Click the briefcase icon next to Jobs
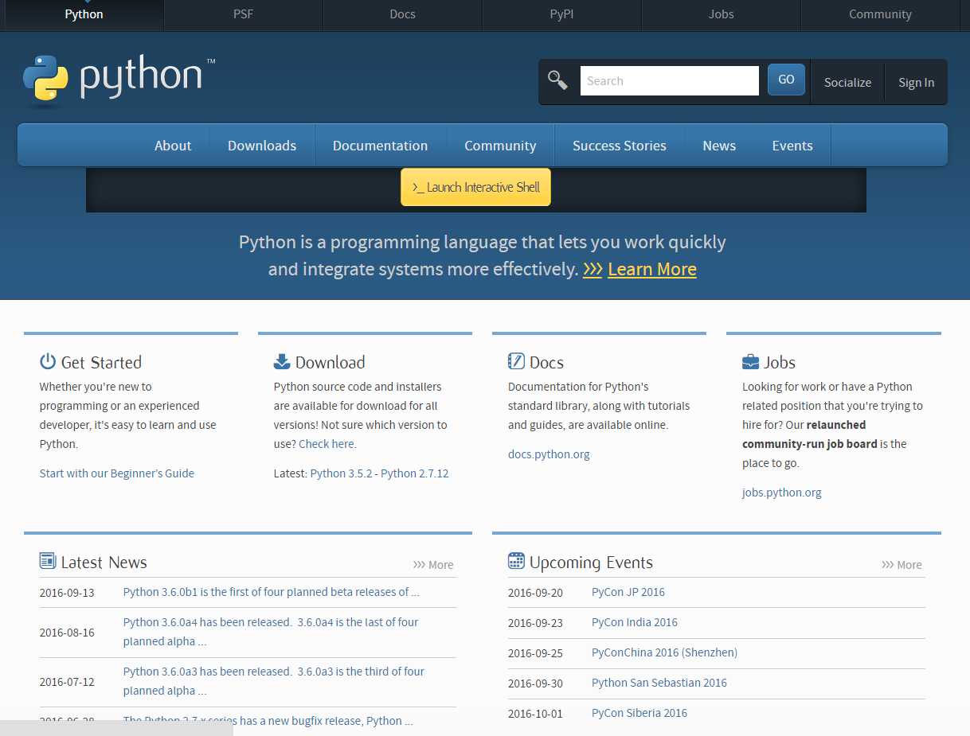 (750, 362)
